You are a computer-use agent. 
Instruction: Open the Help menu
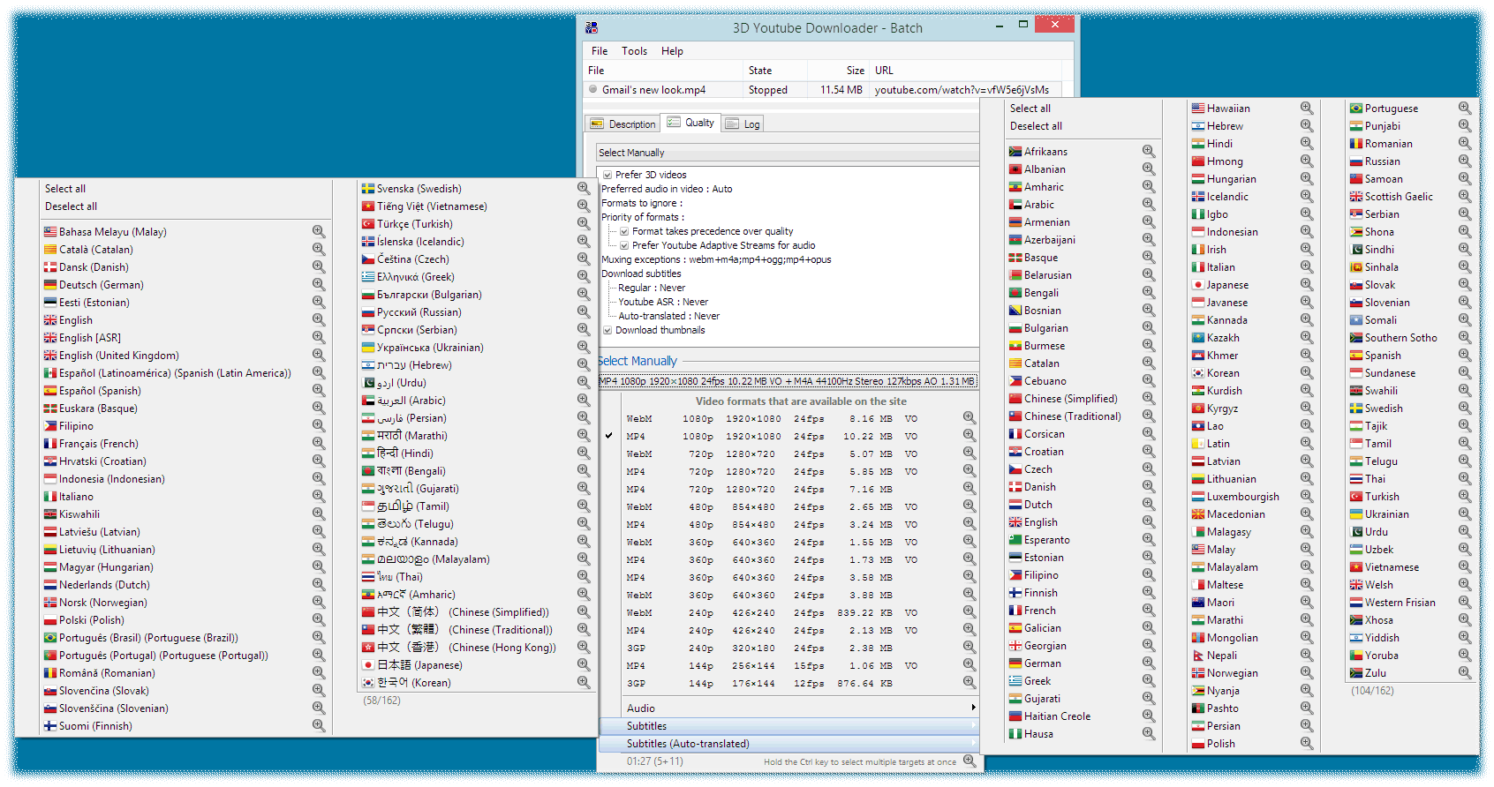point(672,51)
